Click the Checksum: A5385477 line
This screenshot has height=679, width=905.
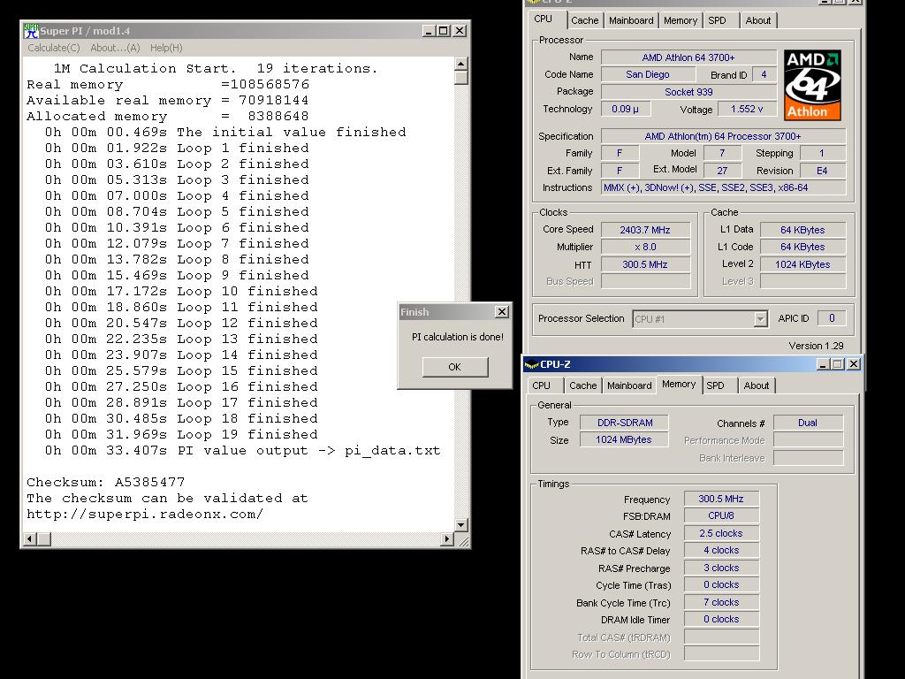click(106, 482)
